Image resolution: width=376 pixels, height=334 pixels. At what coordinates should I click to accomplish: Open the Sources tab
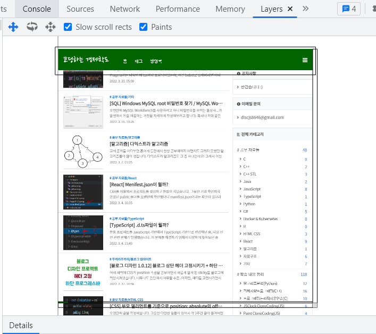[80, 9]
